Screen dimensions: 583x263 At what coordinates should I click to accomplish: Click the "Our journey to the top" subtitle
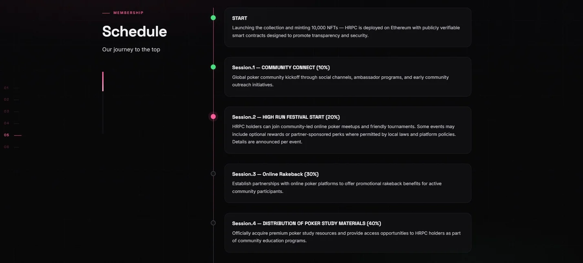(x=131, y=49)
